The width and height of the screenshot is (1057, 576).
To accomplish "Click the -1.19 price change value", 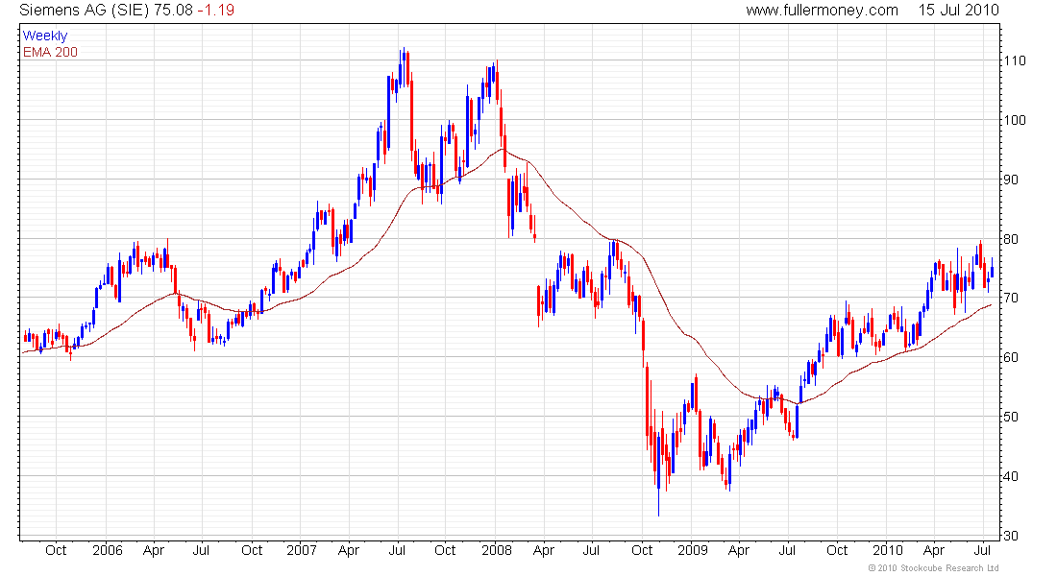I will 215,11.
